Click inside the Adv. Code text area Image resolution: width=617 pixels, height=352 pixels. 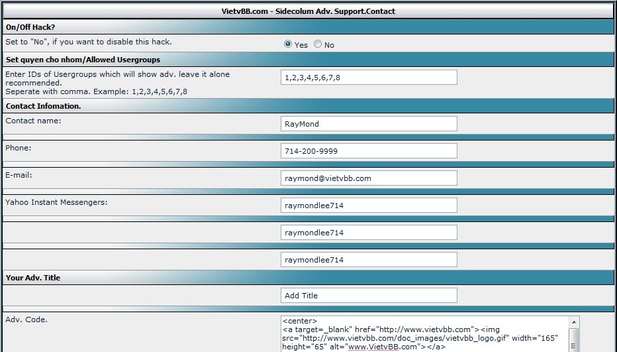pos(424,333)
